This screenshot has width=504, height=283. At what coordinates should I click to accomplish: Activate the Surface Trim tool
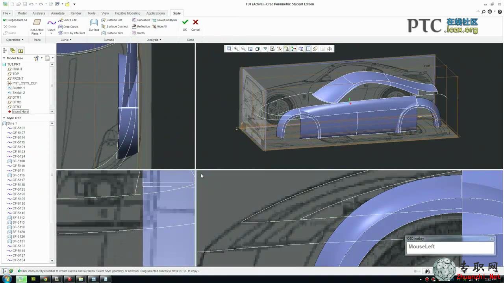point(112,33)
